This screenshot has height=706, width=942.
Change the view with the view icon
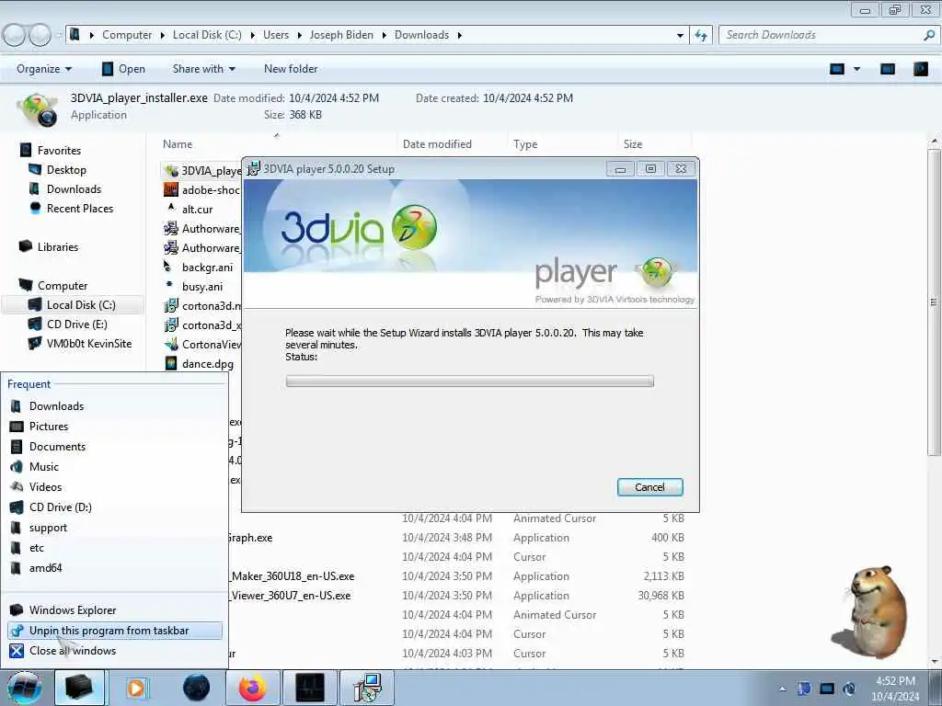837,69
